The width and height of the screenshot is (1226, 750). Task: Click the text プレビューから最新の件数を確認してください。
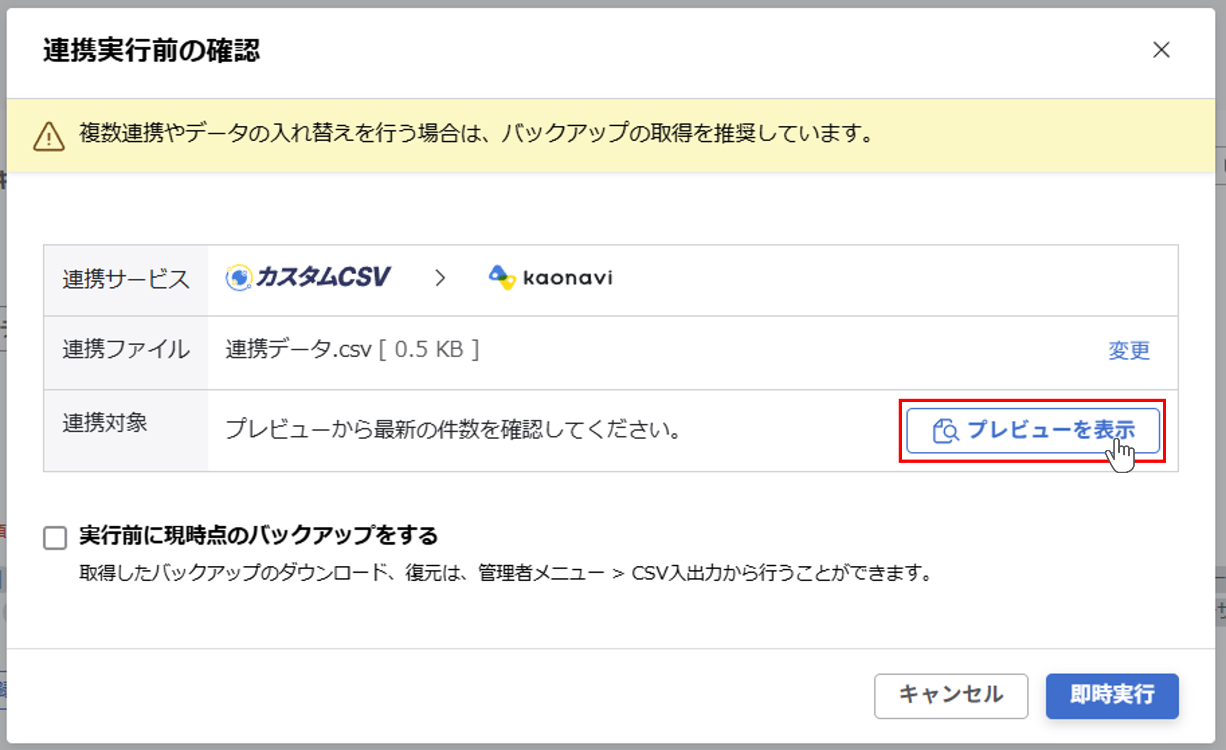click(453, 429)
